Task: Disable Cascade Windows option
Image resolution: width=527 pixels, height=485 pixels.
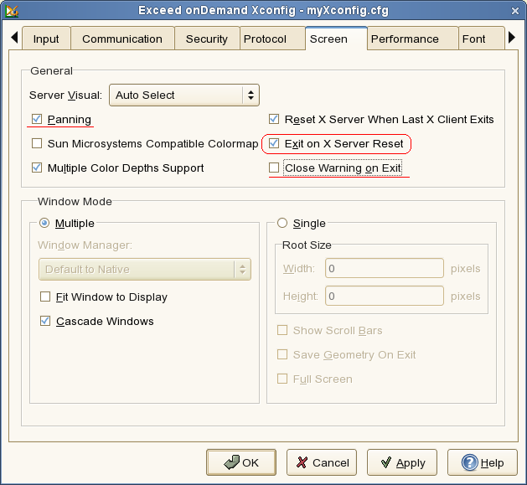Action: (45, 322)
